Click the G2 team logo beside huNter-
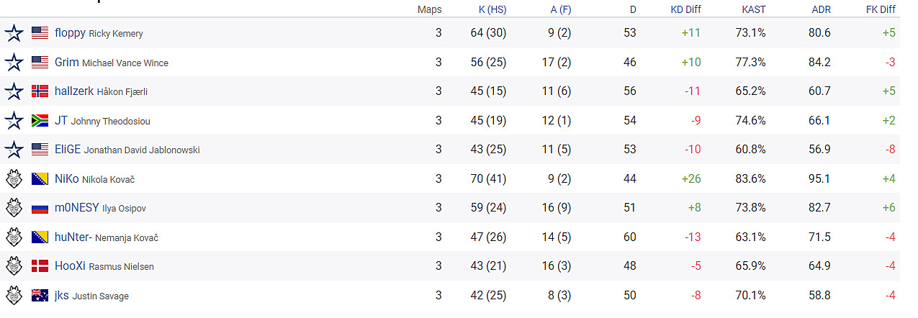Viewport: 918px width, 318px height. tap(14, 237)
